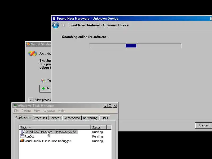The height and width of the screenshot is (159, 212).
Task: Click Visual Studio Just-In-Time Debugger task icon
Action: click(22, 141)
